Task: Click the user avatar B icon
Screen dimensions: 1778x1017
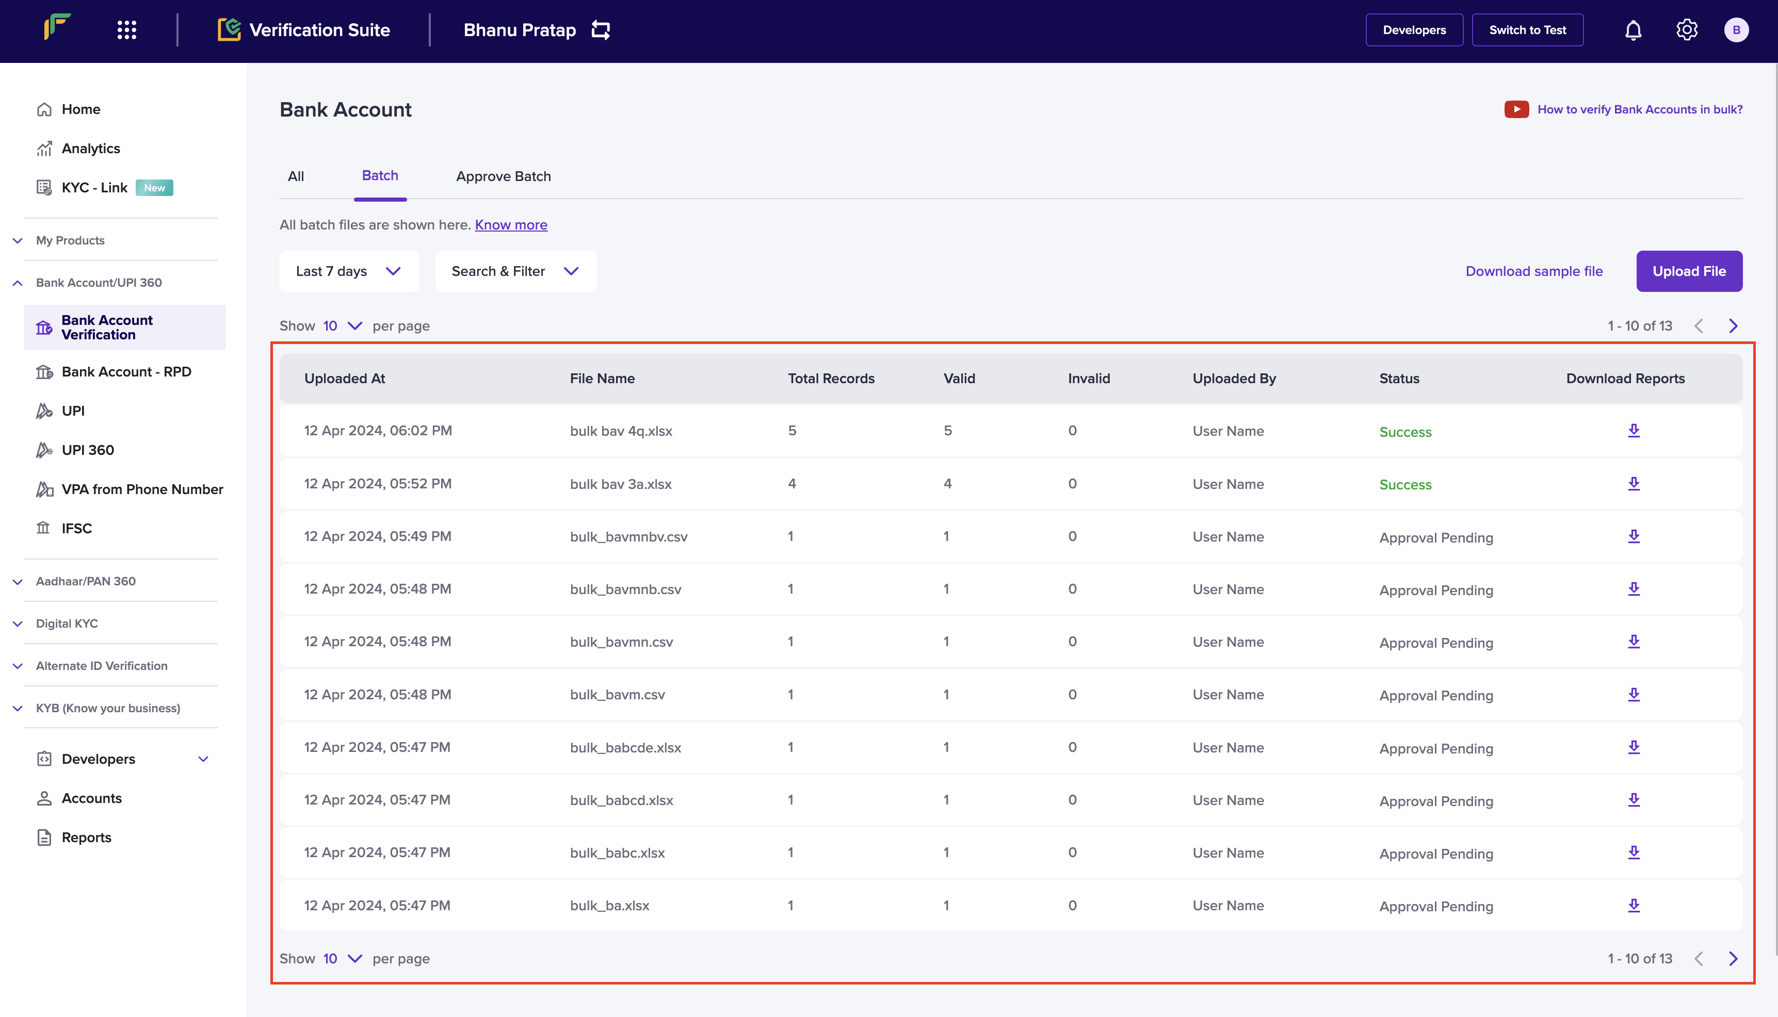Action: [x=1736, y=30]
